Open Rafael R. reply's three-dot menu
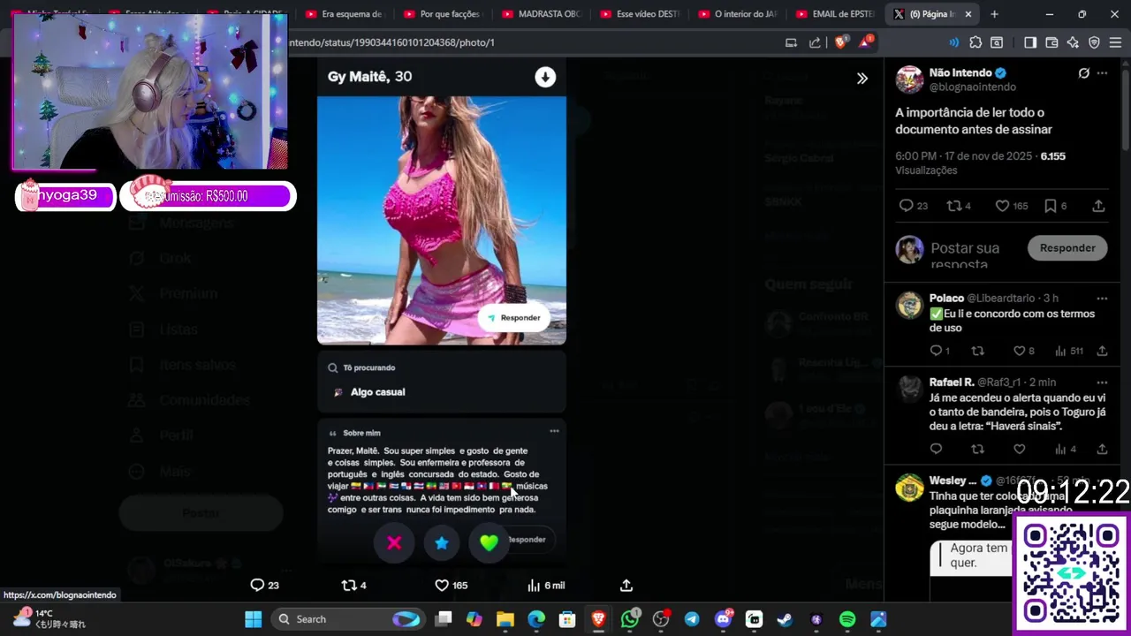This screenshot has width=1131, height=636. click(1102, 382)
